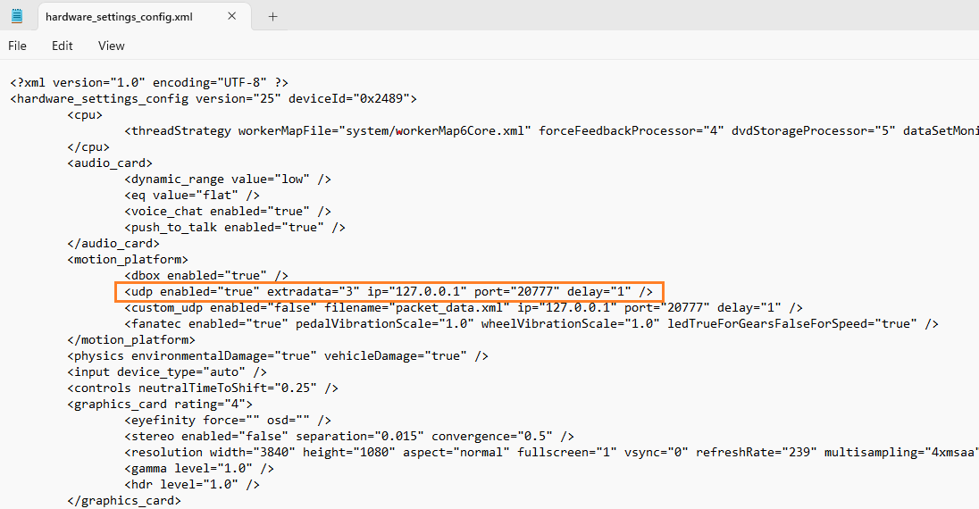
Task: Click the push_to_talk enabled line
Action: 235,228
